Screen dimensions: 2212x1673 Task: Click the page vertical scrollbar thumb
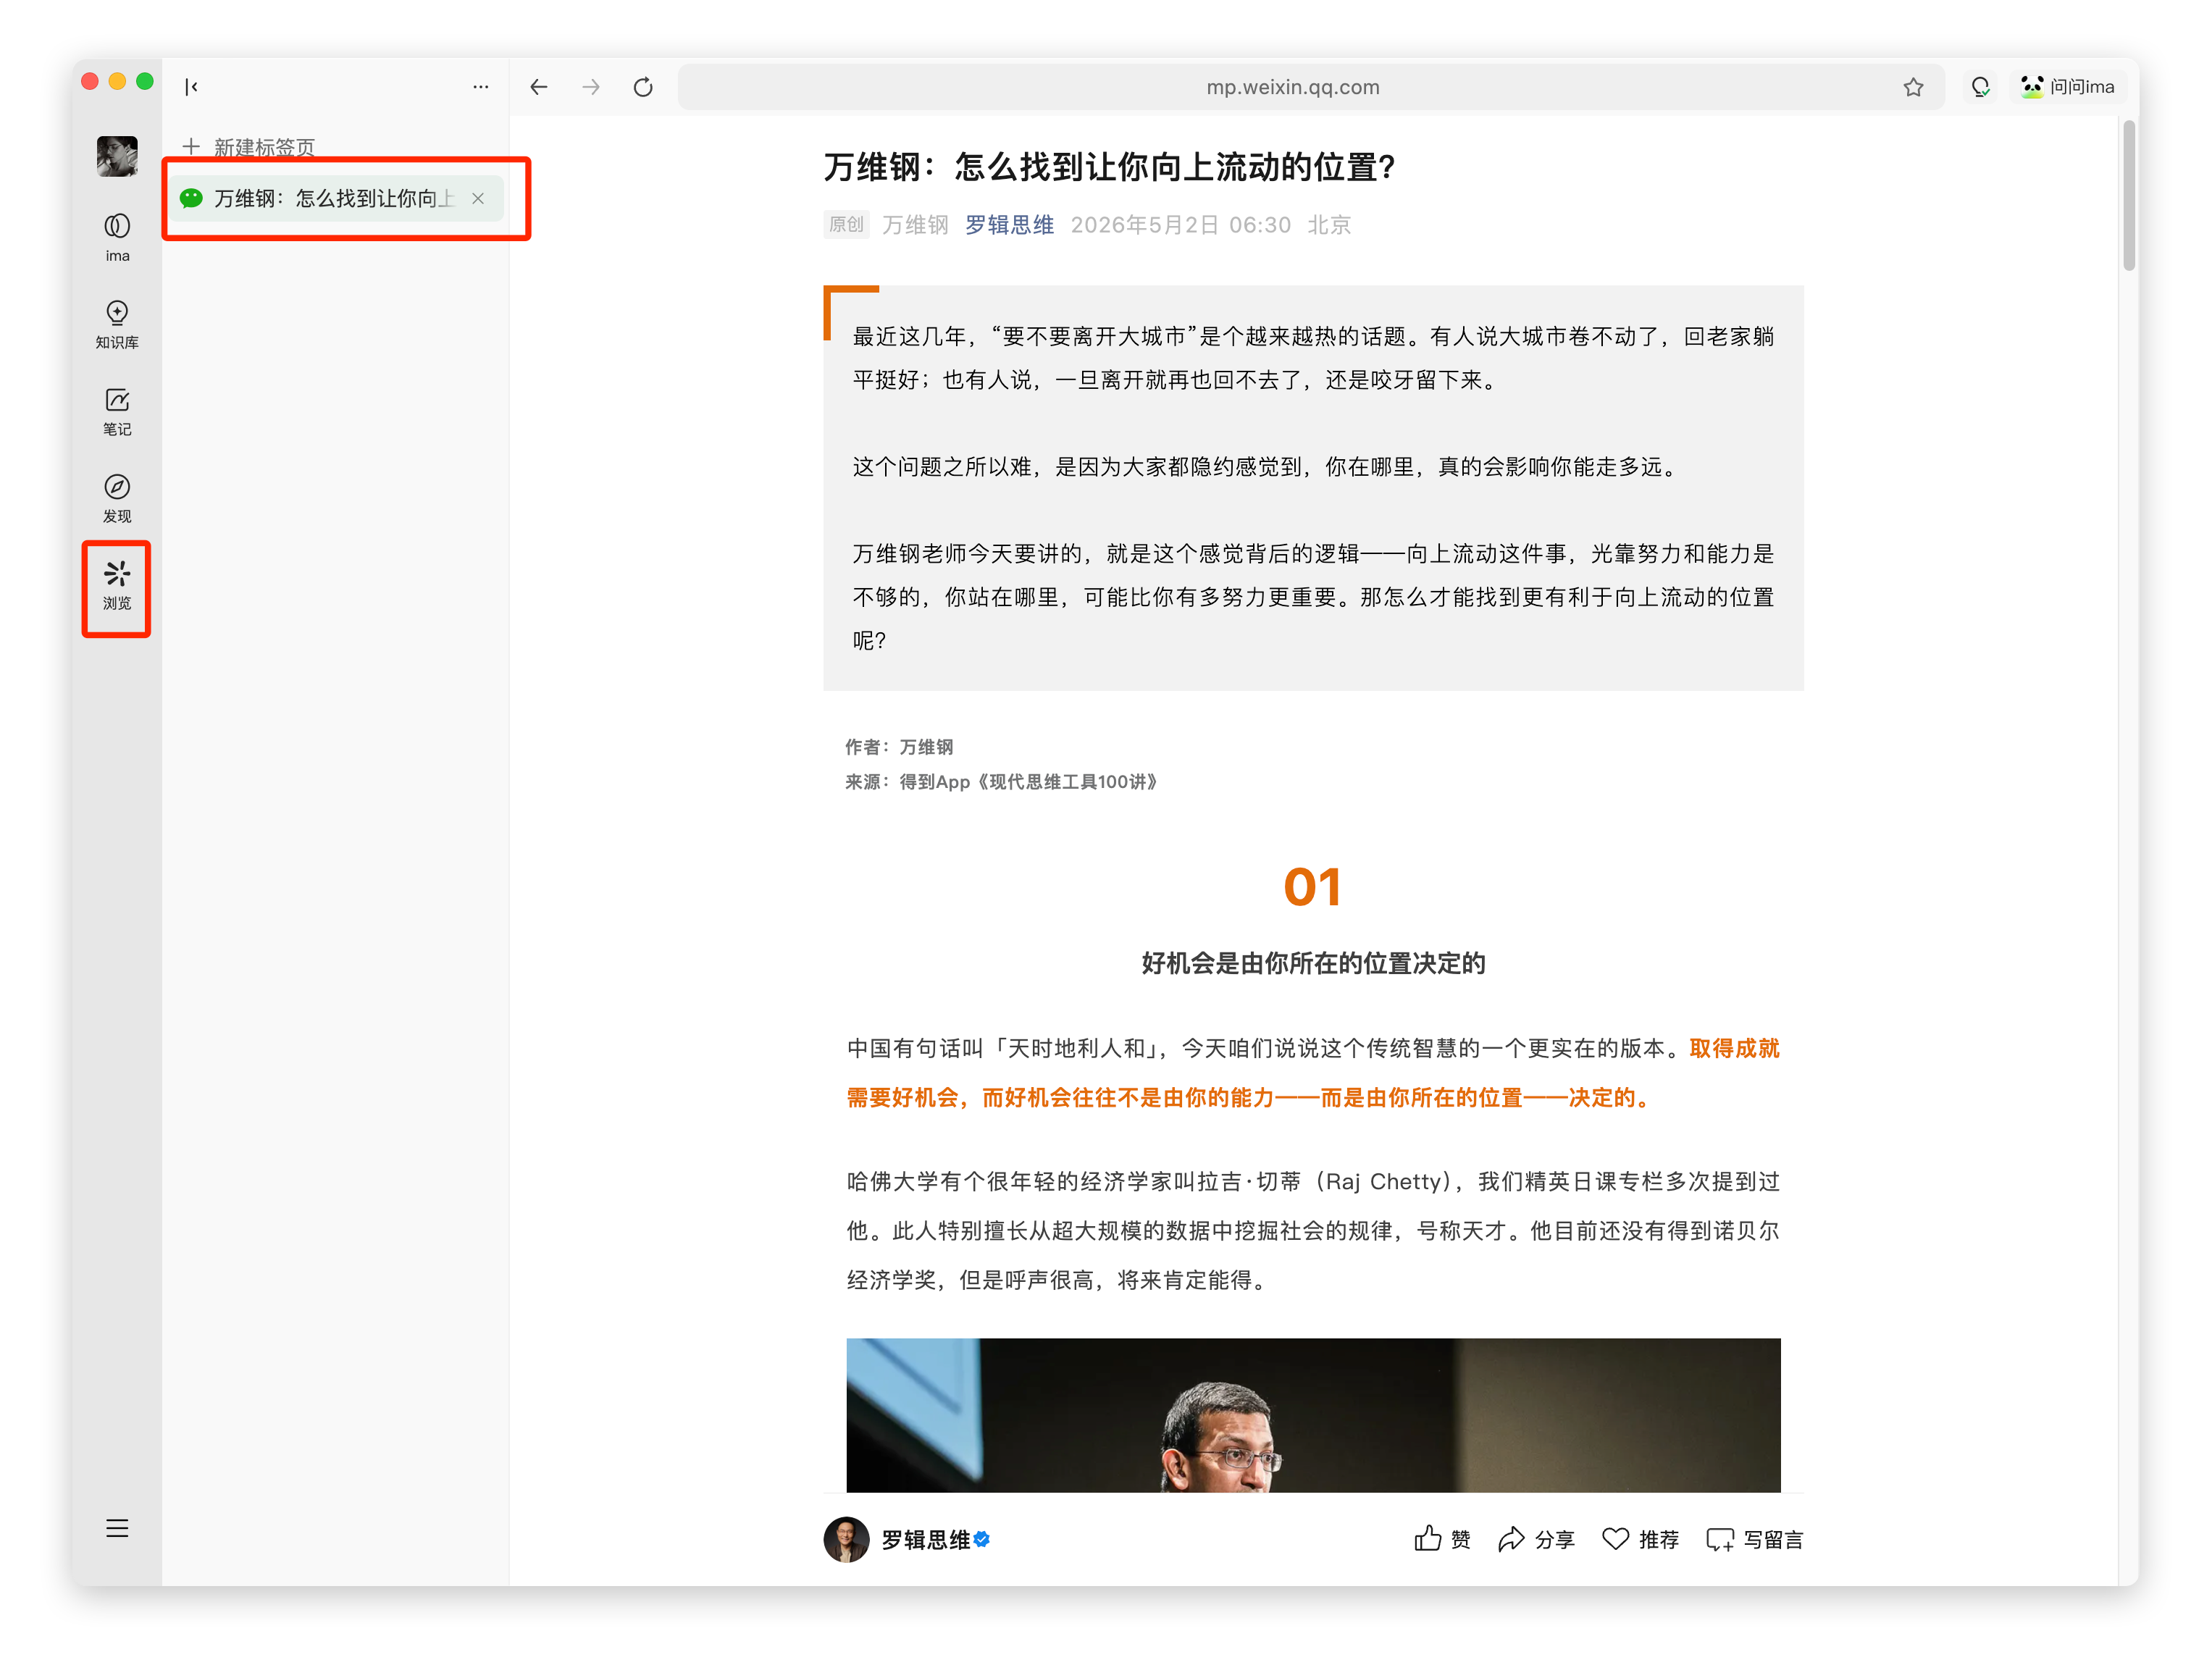(x=2129, y=195)
